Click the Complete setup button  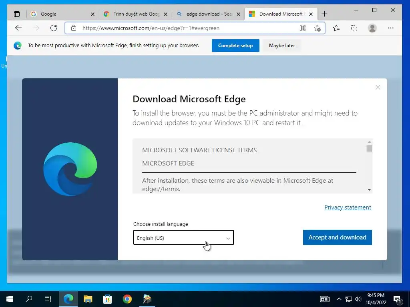(x=235, y=46)
